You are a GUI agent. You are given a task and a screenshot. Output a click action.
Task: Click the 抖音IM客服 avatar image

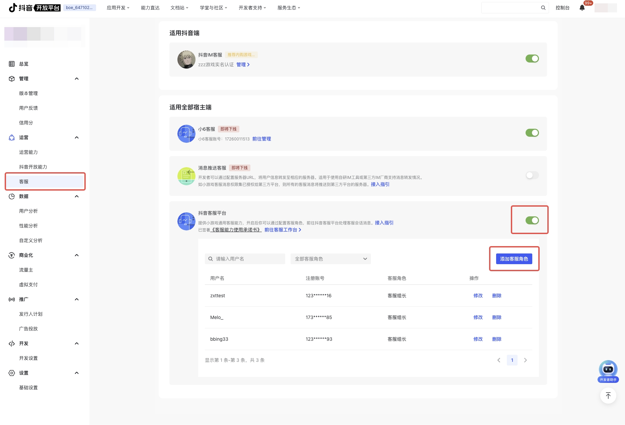[x=186, y=60]
